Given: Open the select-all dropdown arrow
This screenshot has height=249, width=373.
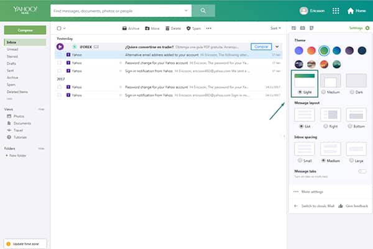Looking at the screenshot, I should tap(64, 29).
